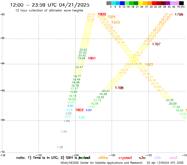This screenshot has height=165, width=187.
Task: Select the wave height value 26.52
Action: click(107, 25)
